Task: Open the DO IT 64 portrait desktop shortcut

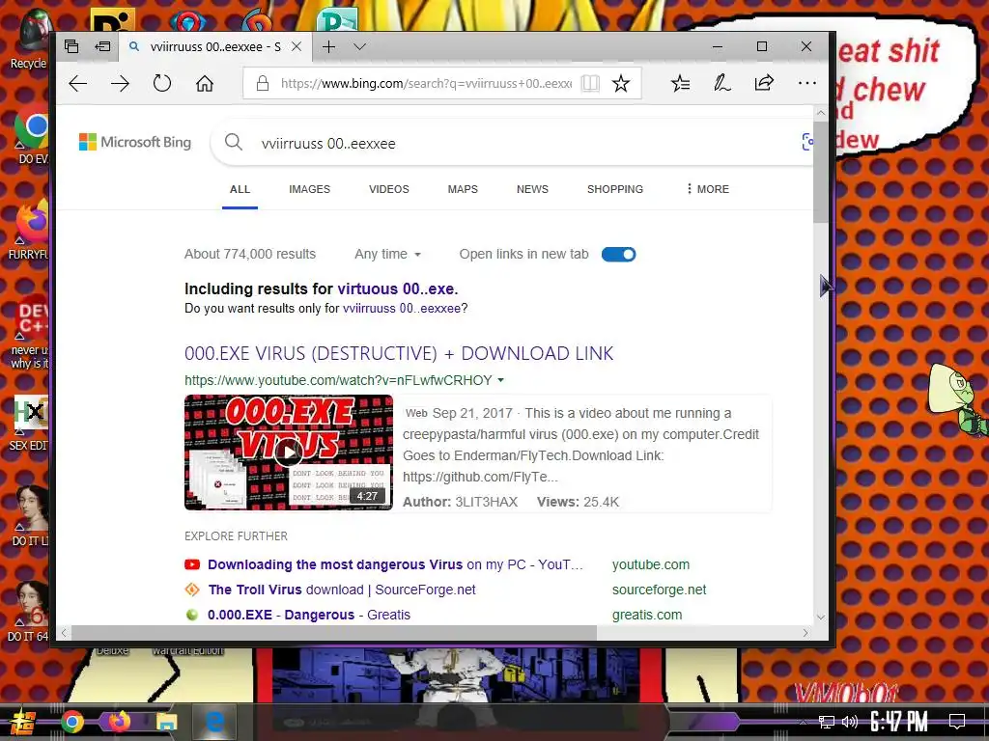Action: tap(28, 611)
